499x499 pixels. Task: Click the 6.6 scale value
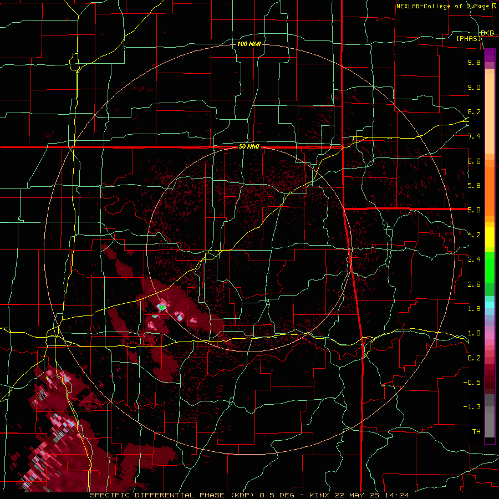pos(474,161)
